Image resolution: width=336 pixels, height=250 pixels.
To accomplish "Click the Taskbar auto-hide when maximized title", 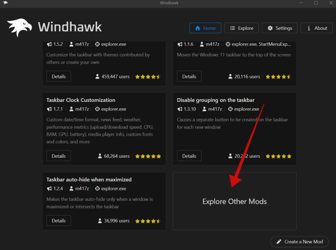I will (x=89, y=180).
